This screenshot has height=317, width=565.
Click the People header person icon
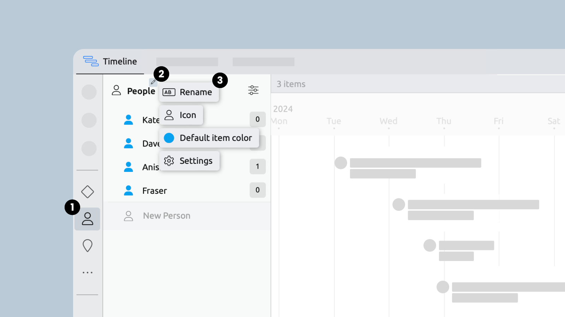116,90
